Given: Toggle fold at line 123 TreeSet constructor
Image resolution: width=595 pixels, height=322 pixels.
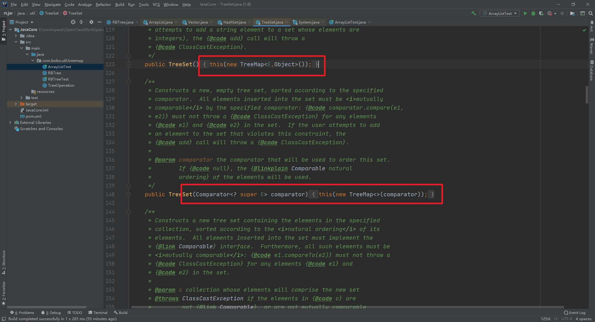Looking at the screenshot, I should click(129, 64).
